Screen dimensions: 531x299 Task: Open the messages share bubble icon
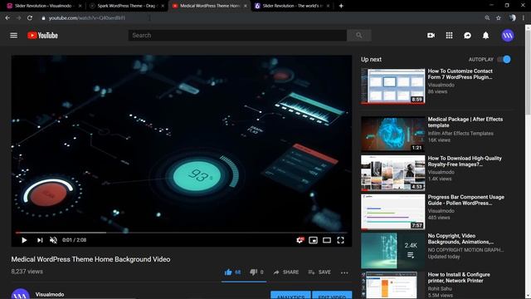[x=467, y=35]
